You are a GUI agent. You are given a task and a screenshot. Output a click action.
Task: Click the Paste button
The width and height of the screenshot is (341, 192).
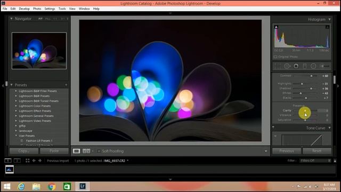pos(54,151)
